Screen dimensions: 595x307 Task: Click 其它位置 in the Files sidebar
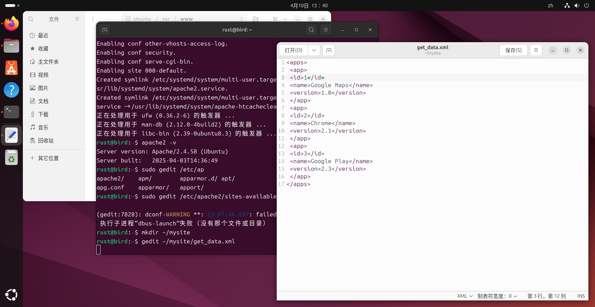55,158
